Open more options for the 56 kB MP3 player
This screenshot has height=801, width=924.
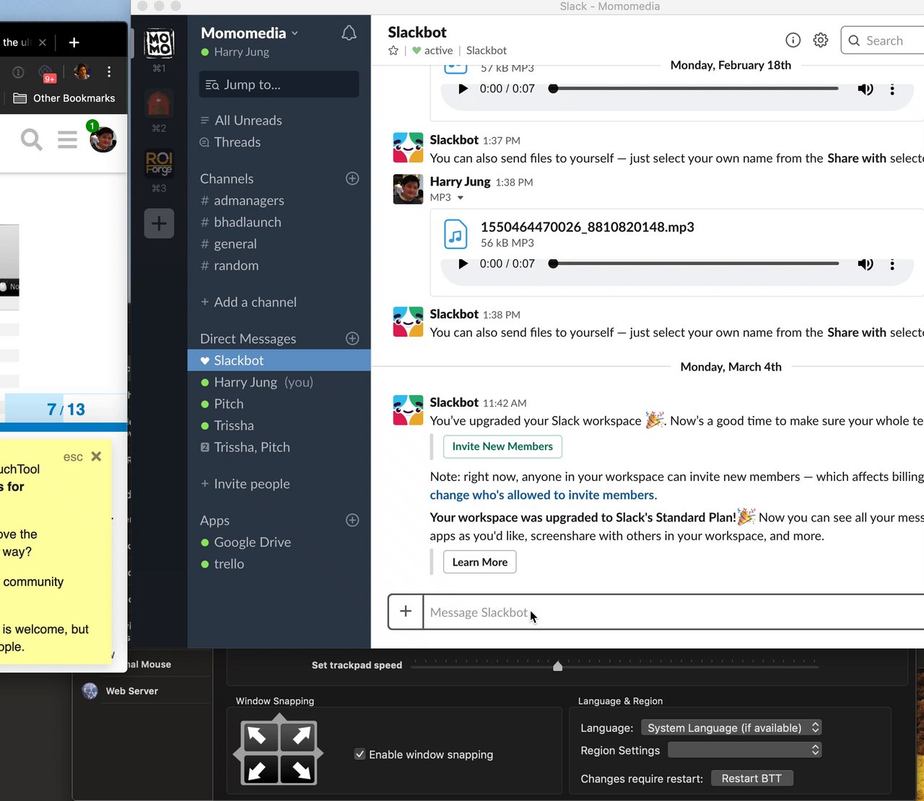click(892, 264)
